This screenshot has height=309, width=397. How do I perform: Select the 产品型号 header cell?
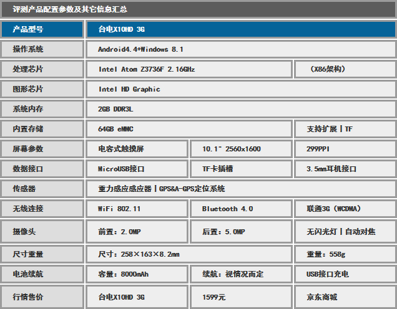[42, 29]
